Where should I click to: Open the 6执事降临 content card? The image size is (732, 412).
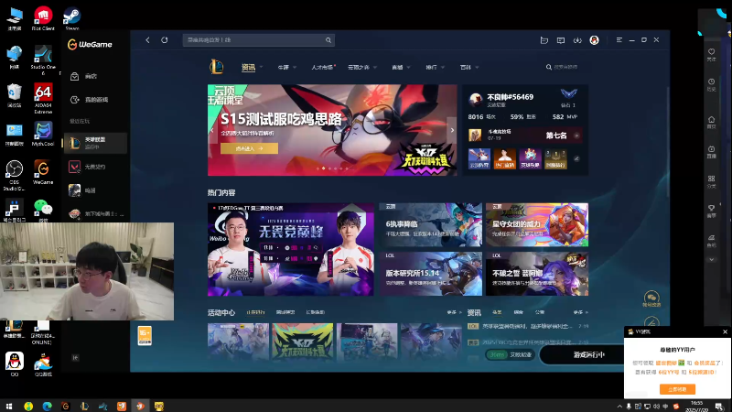[x=430, y=224]
